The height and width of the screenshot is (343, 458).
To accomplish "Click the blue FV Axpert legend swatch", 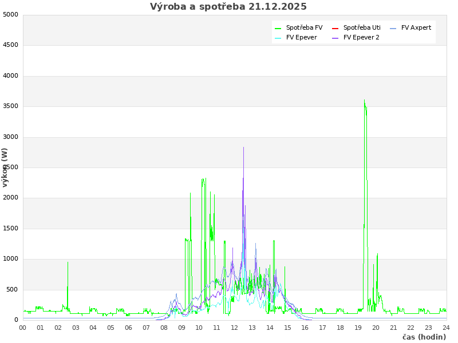I will 393,28.
